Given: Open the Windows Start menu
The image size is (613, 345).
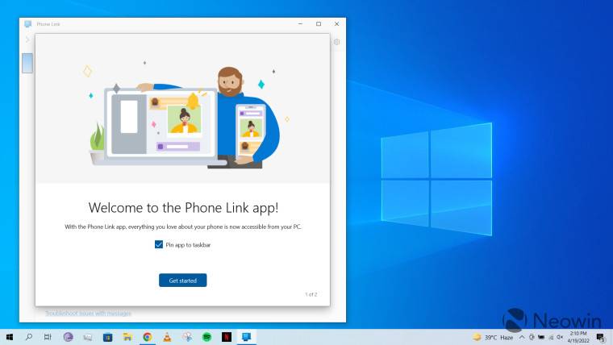Looking at the screenshot, I should (10, 337).
